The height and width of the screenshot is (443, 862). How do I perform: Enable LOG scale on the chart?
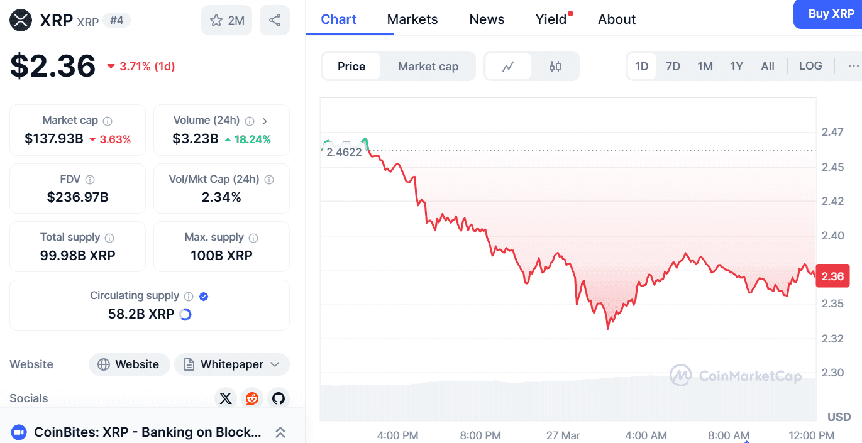click(810, 65)
